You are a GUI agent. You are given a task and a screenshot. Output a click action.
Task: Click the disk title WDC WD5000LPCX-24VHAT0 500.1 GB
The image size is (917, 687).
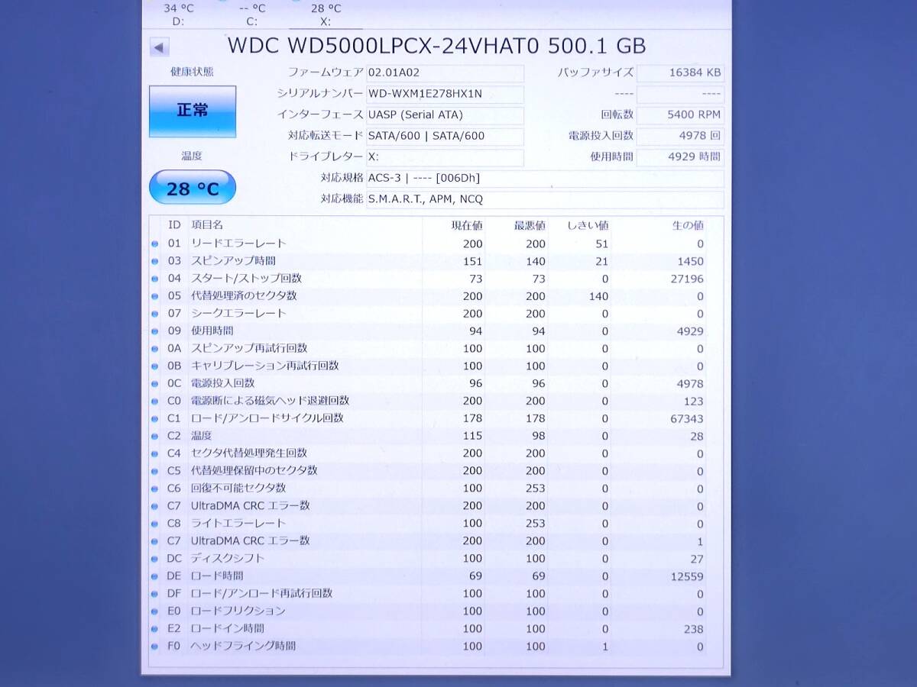(x=437, y=46)
